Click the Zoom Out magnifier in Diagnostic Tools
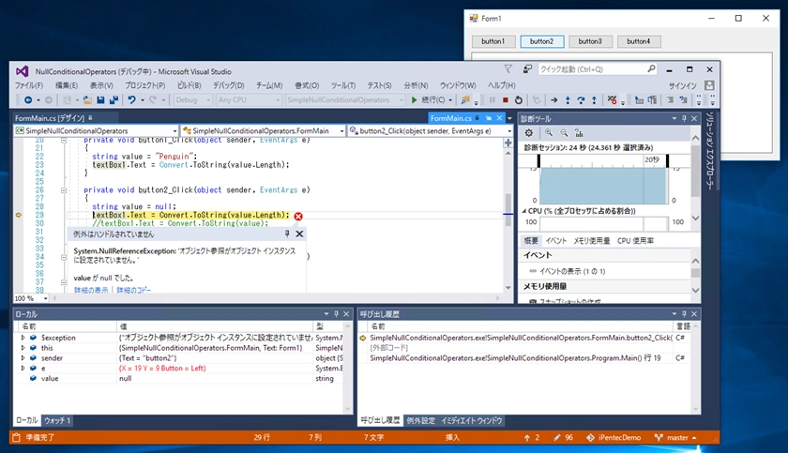The height and width of the screenshot is (453, 788). point(565,133)
